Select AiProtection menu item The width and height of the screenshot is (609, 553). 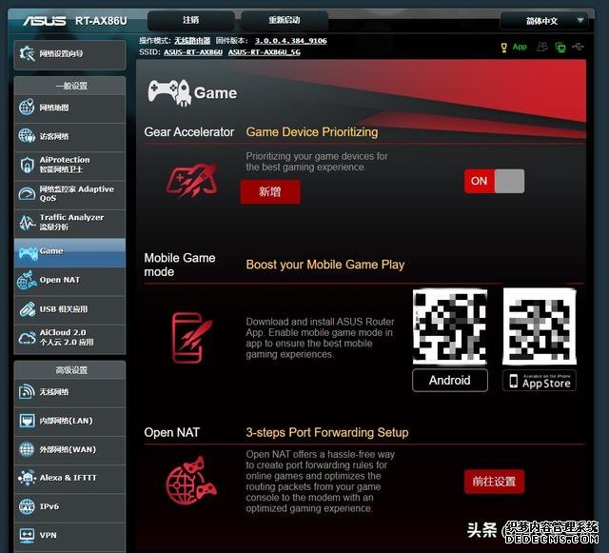[69, 166]
